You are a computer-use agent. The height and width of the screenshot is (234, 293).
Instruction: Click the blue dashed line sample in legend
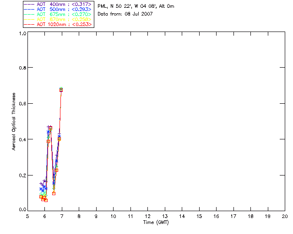tap(29, 9)
